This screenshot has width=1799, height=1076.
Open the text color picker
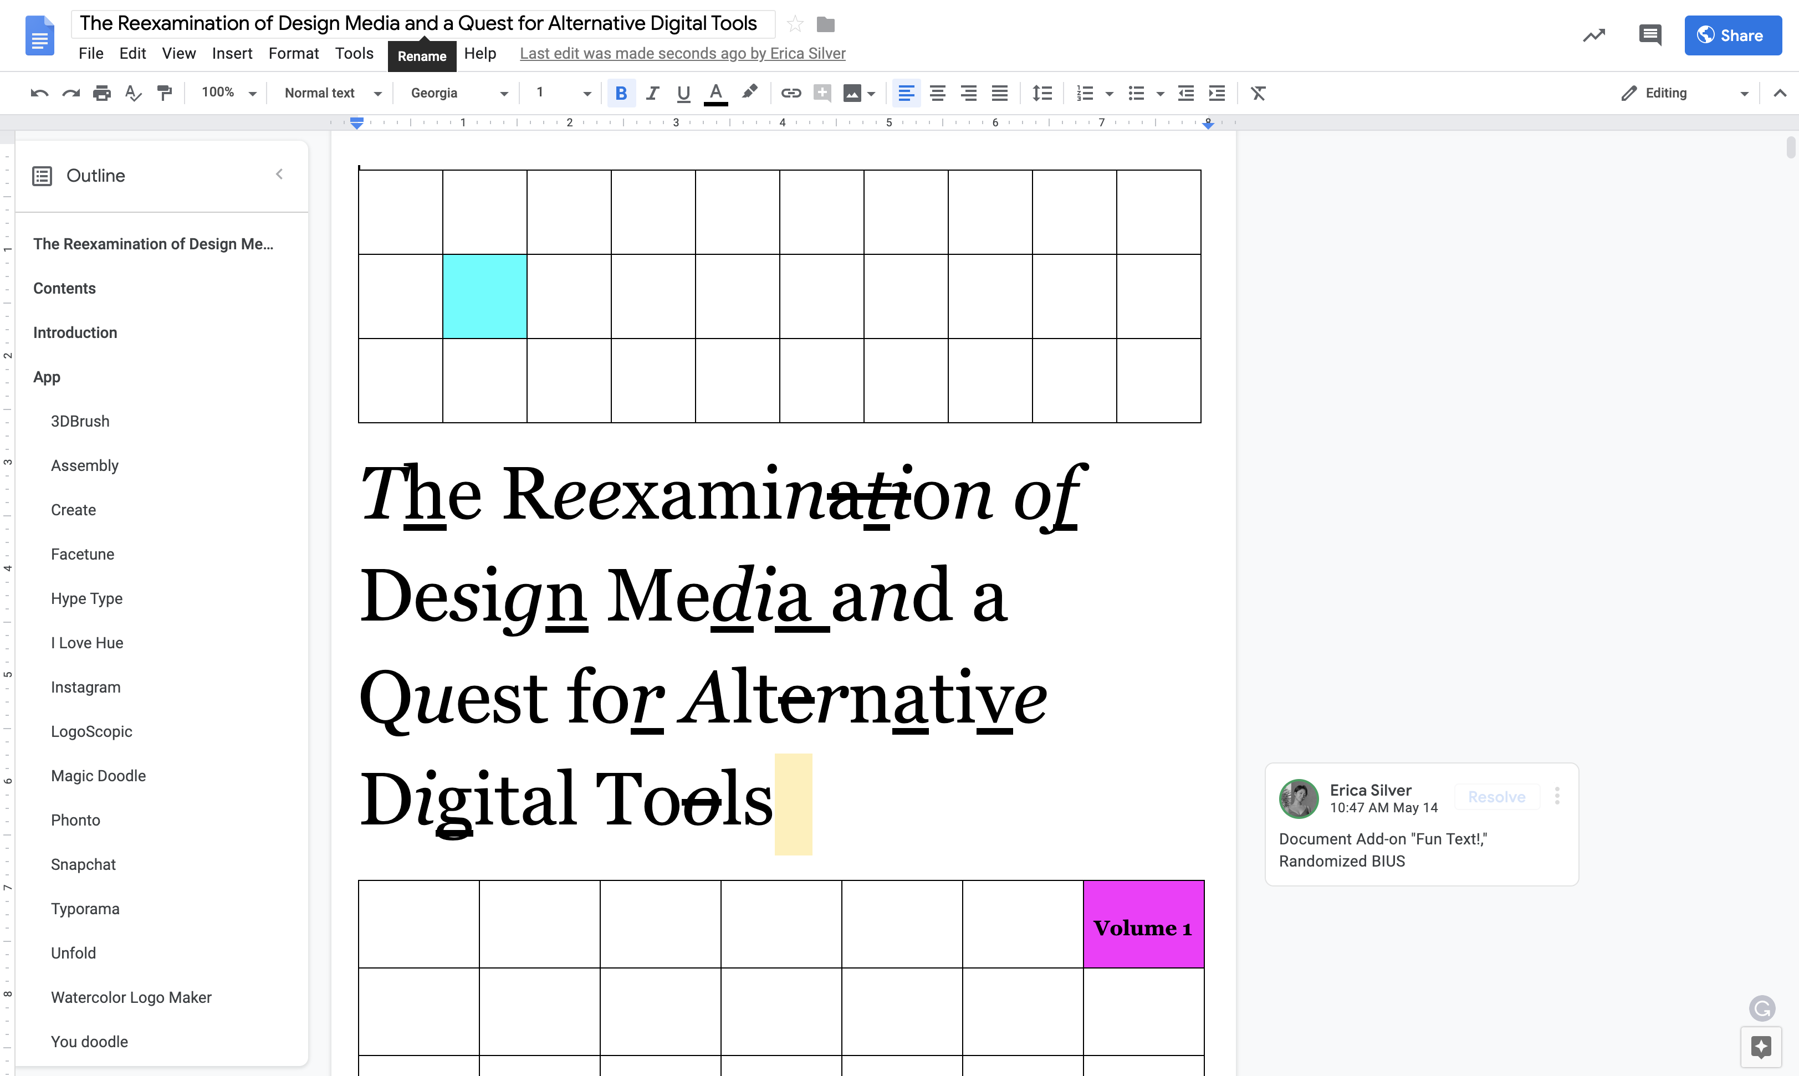point(715,93)
